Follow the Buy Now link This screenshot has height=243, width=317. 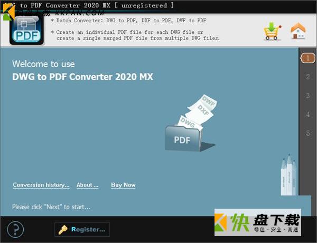pos(123,185)
